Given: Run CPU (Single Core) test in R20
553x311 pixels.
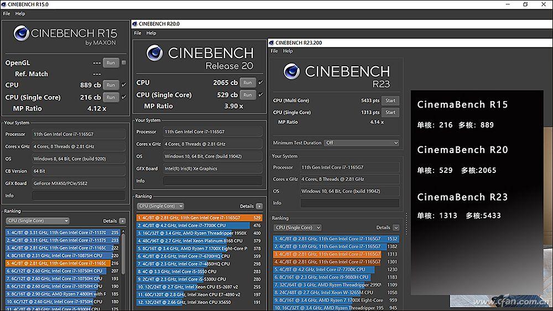Looking at the screenshot, I should 248,95.
